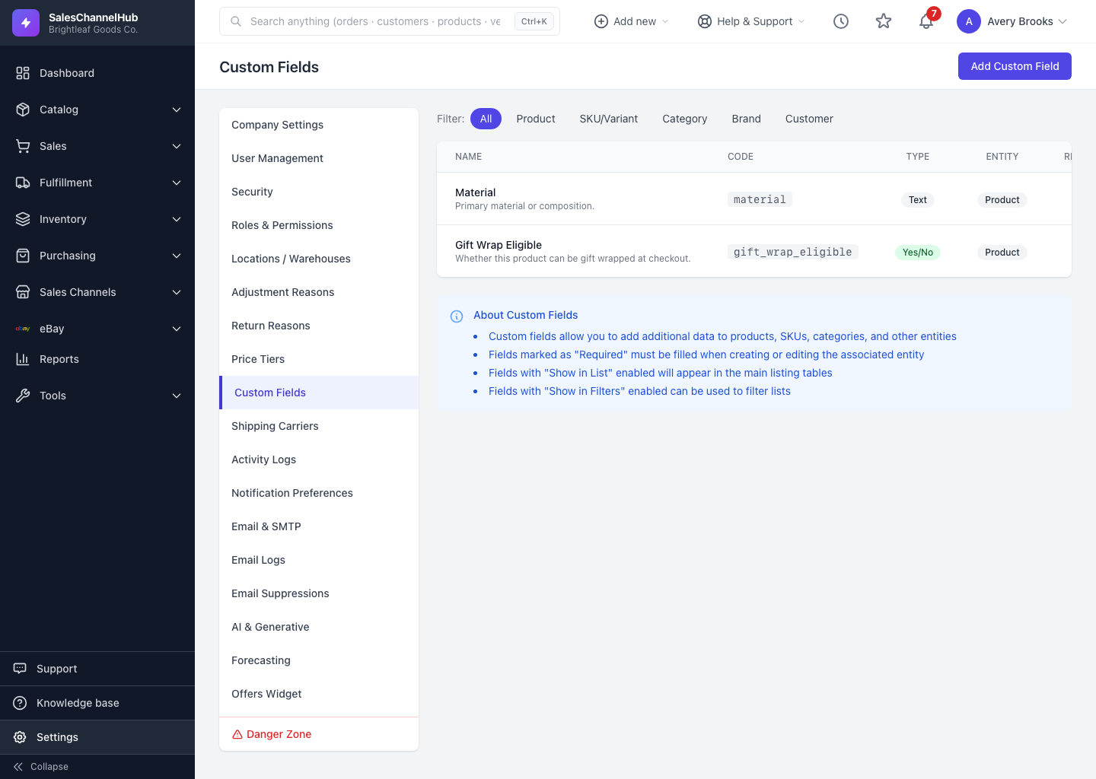The height and width of the screenshot is (779, 1096).
Task: Filter by Product entity
Action: (536, 119)
